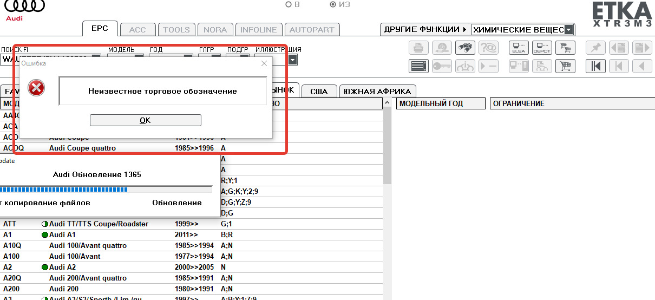This screenshot has width=655, height=300.
Task: Click the document over car icon
Action: (542, 66)
